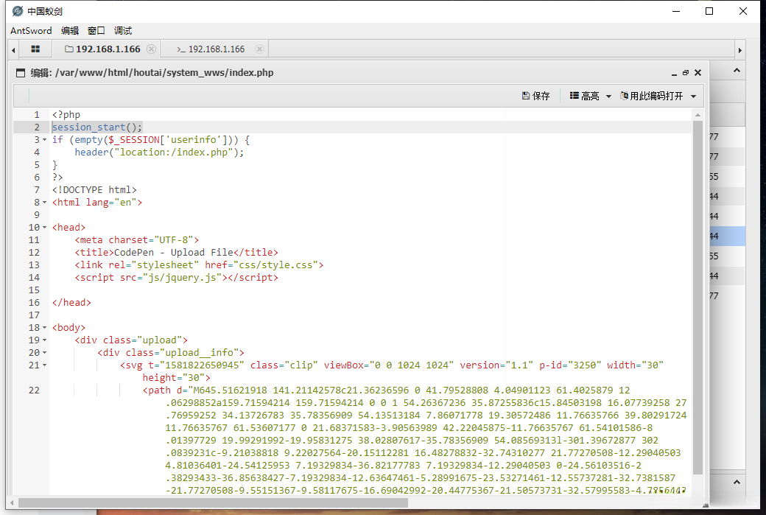This screenshot has width=766, height=515.
Task: Click the 高亮 highlight button
Action: 584,96
